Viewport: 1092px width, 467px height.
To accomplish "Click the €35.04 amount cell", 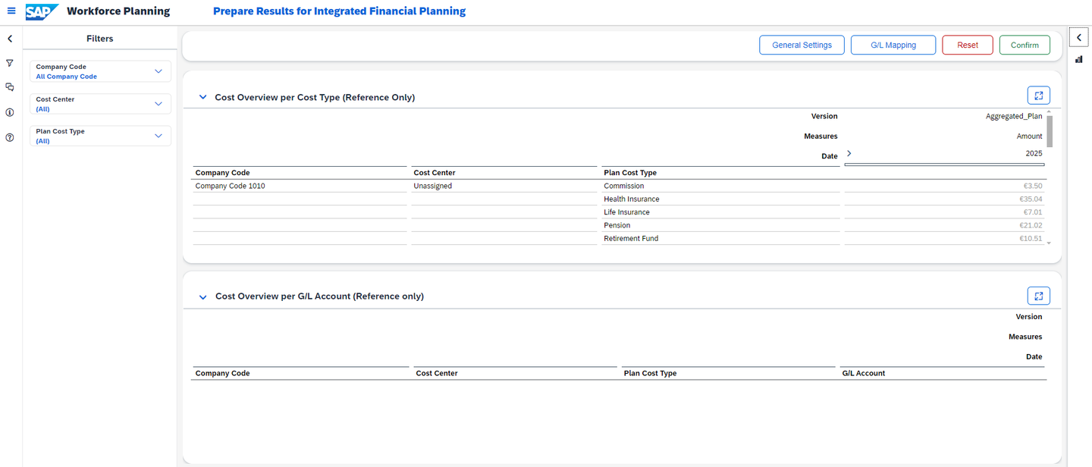I will click(x=944, y=199).
